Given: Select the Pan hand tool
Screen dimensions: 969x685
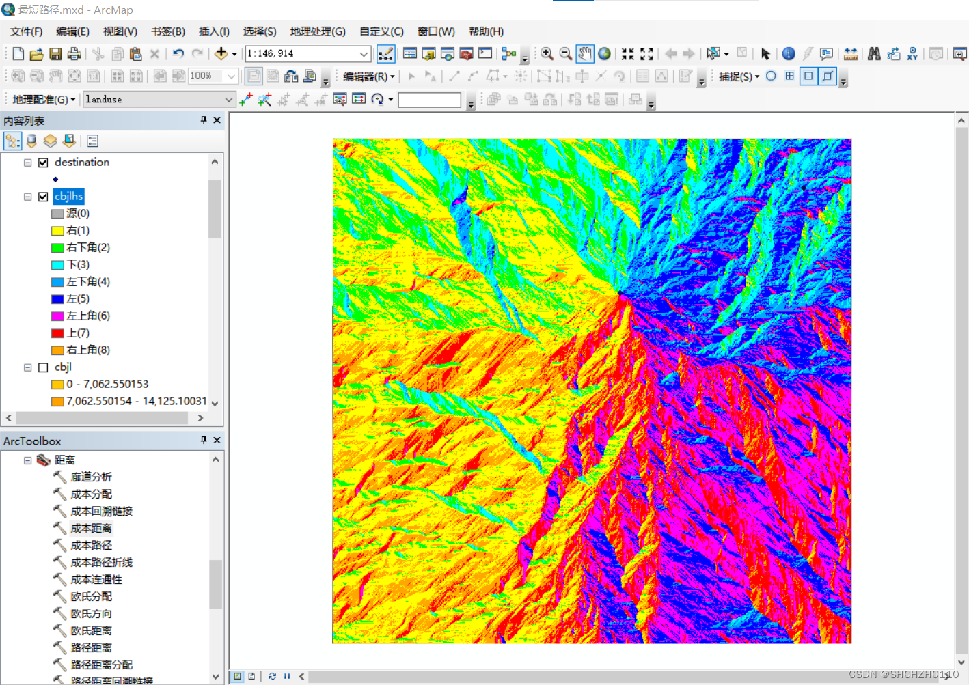Looking at the screenshot, I should tap(584, 53).
